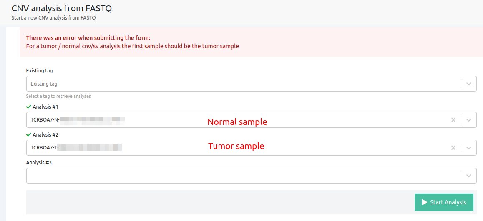
Task: Click the play icon on Start Analysis
Action: coord(424,202)
